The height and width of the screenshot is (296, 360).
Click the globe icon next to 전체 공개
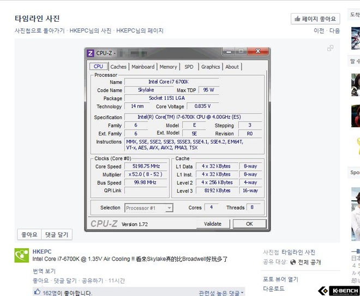point(293,262)
